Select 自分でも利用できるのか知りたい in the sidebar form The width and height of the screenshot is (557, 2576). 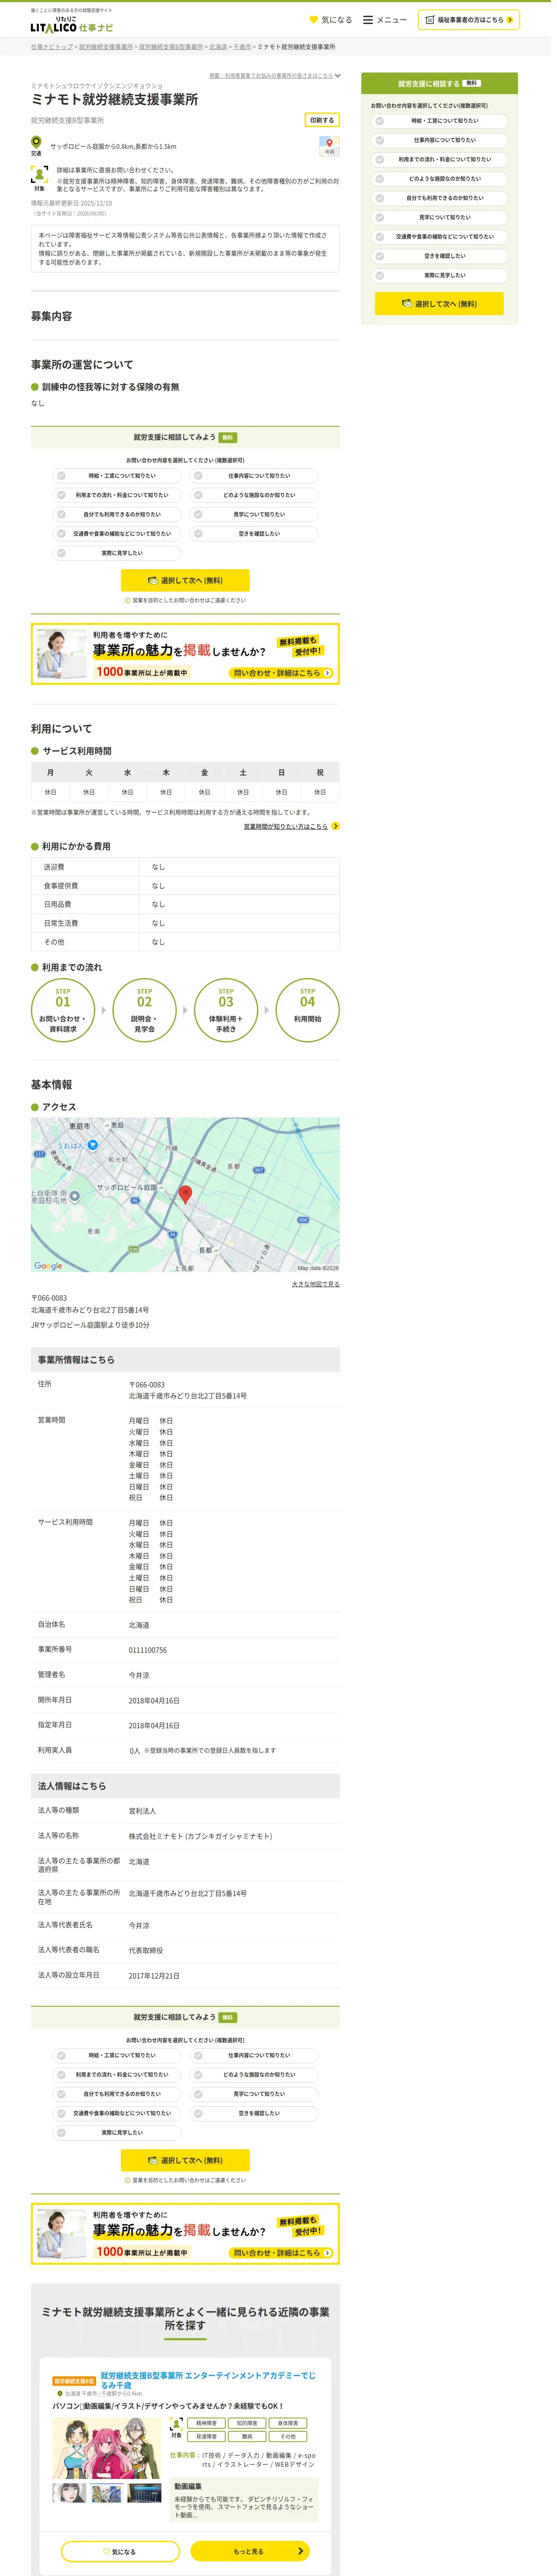(445, 200)
